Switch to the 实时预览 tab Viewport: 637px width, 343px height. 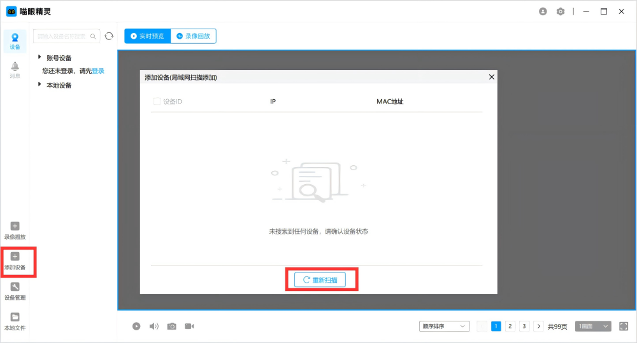pos(147,36)
